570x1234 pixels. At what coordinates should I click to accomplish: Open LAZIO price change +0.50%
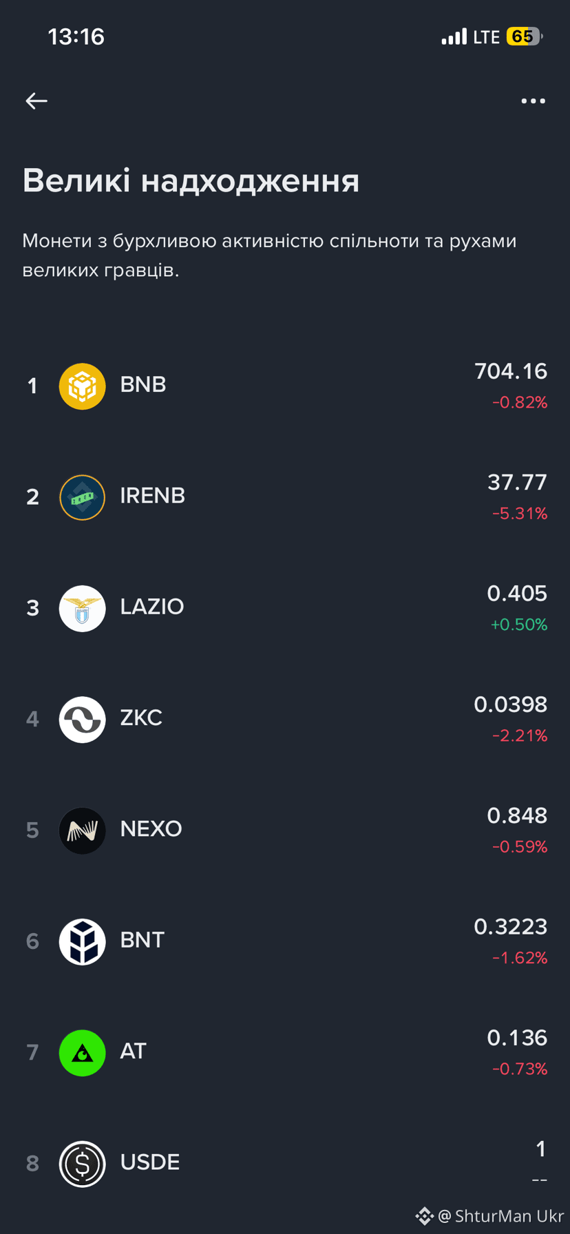click(x=519, y=625)
